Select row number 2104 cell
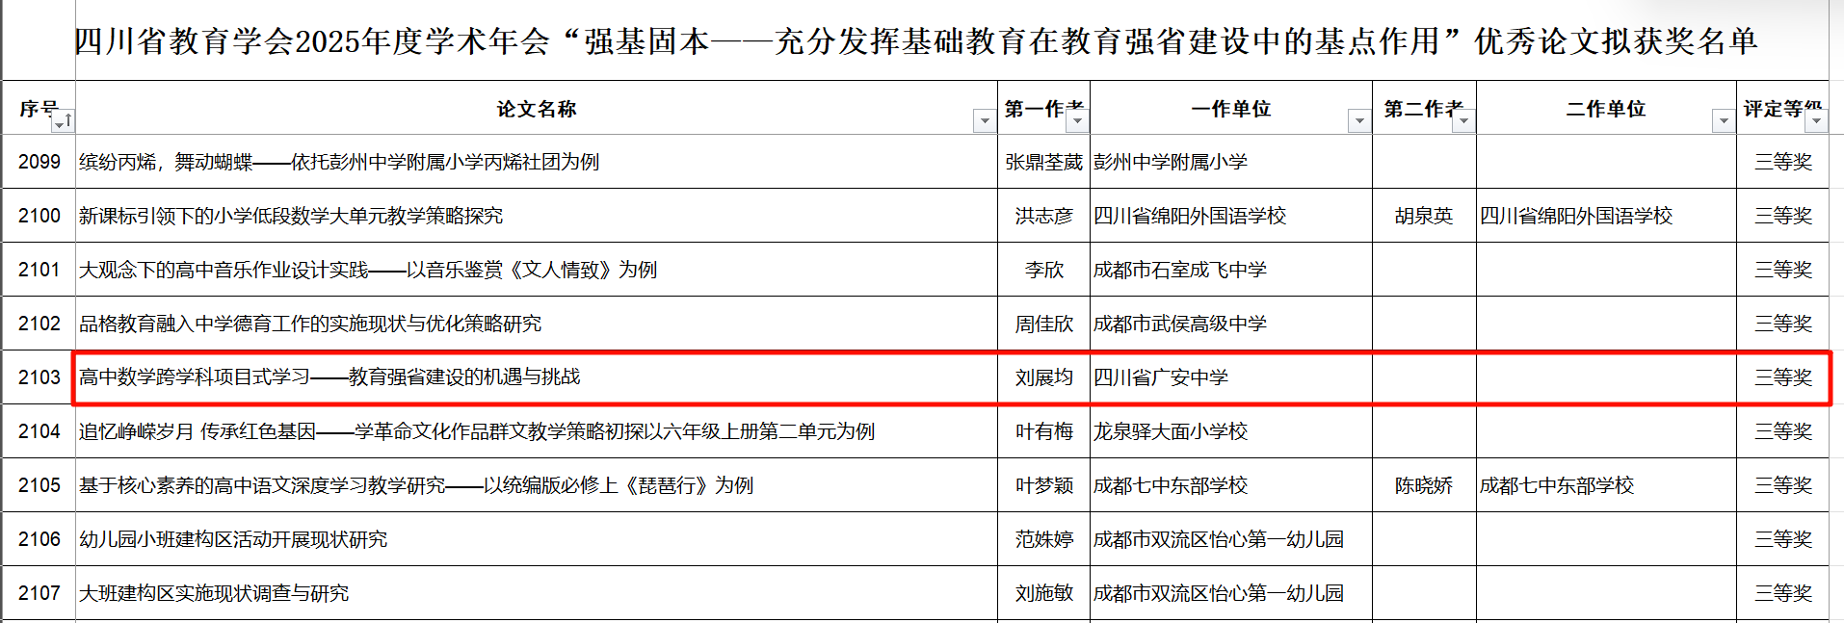The image size is (1844, 623). point(39,431)
